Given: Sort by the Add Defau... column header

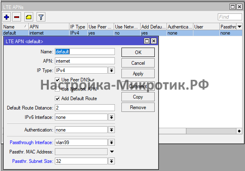Looking at the screenshot, I should pos(154,26).
